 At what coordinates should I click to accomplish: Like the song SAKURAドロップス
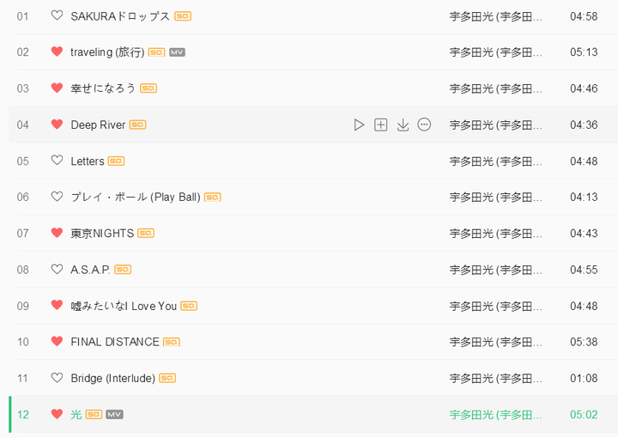[58, 15]
